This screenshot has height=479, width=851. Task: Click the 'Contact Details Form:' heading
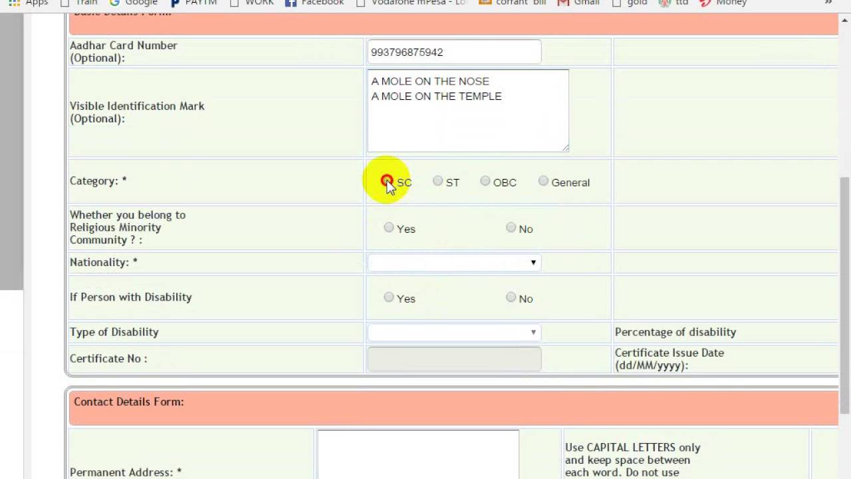(129, 402)
